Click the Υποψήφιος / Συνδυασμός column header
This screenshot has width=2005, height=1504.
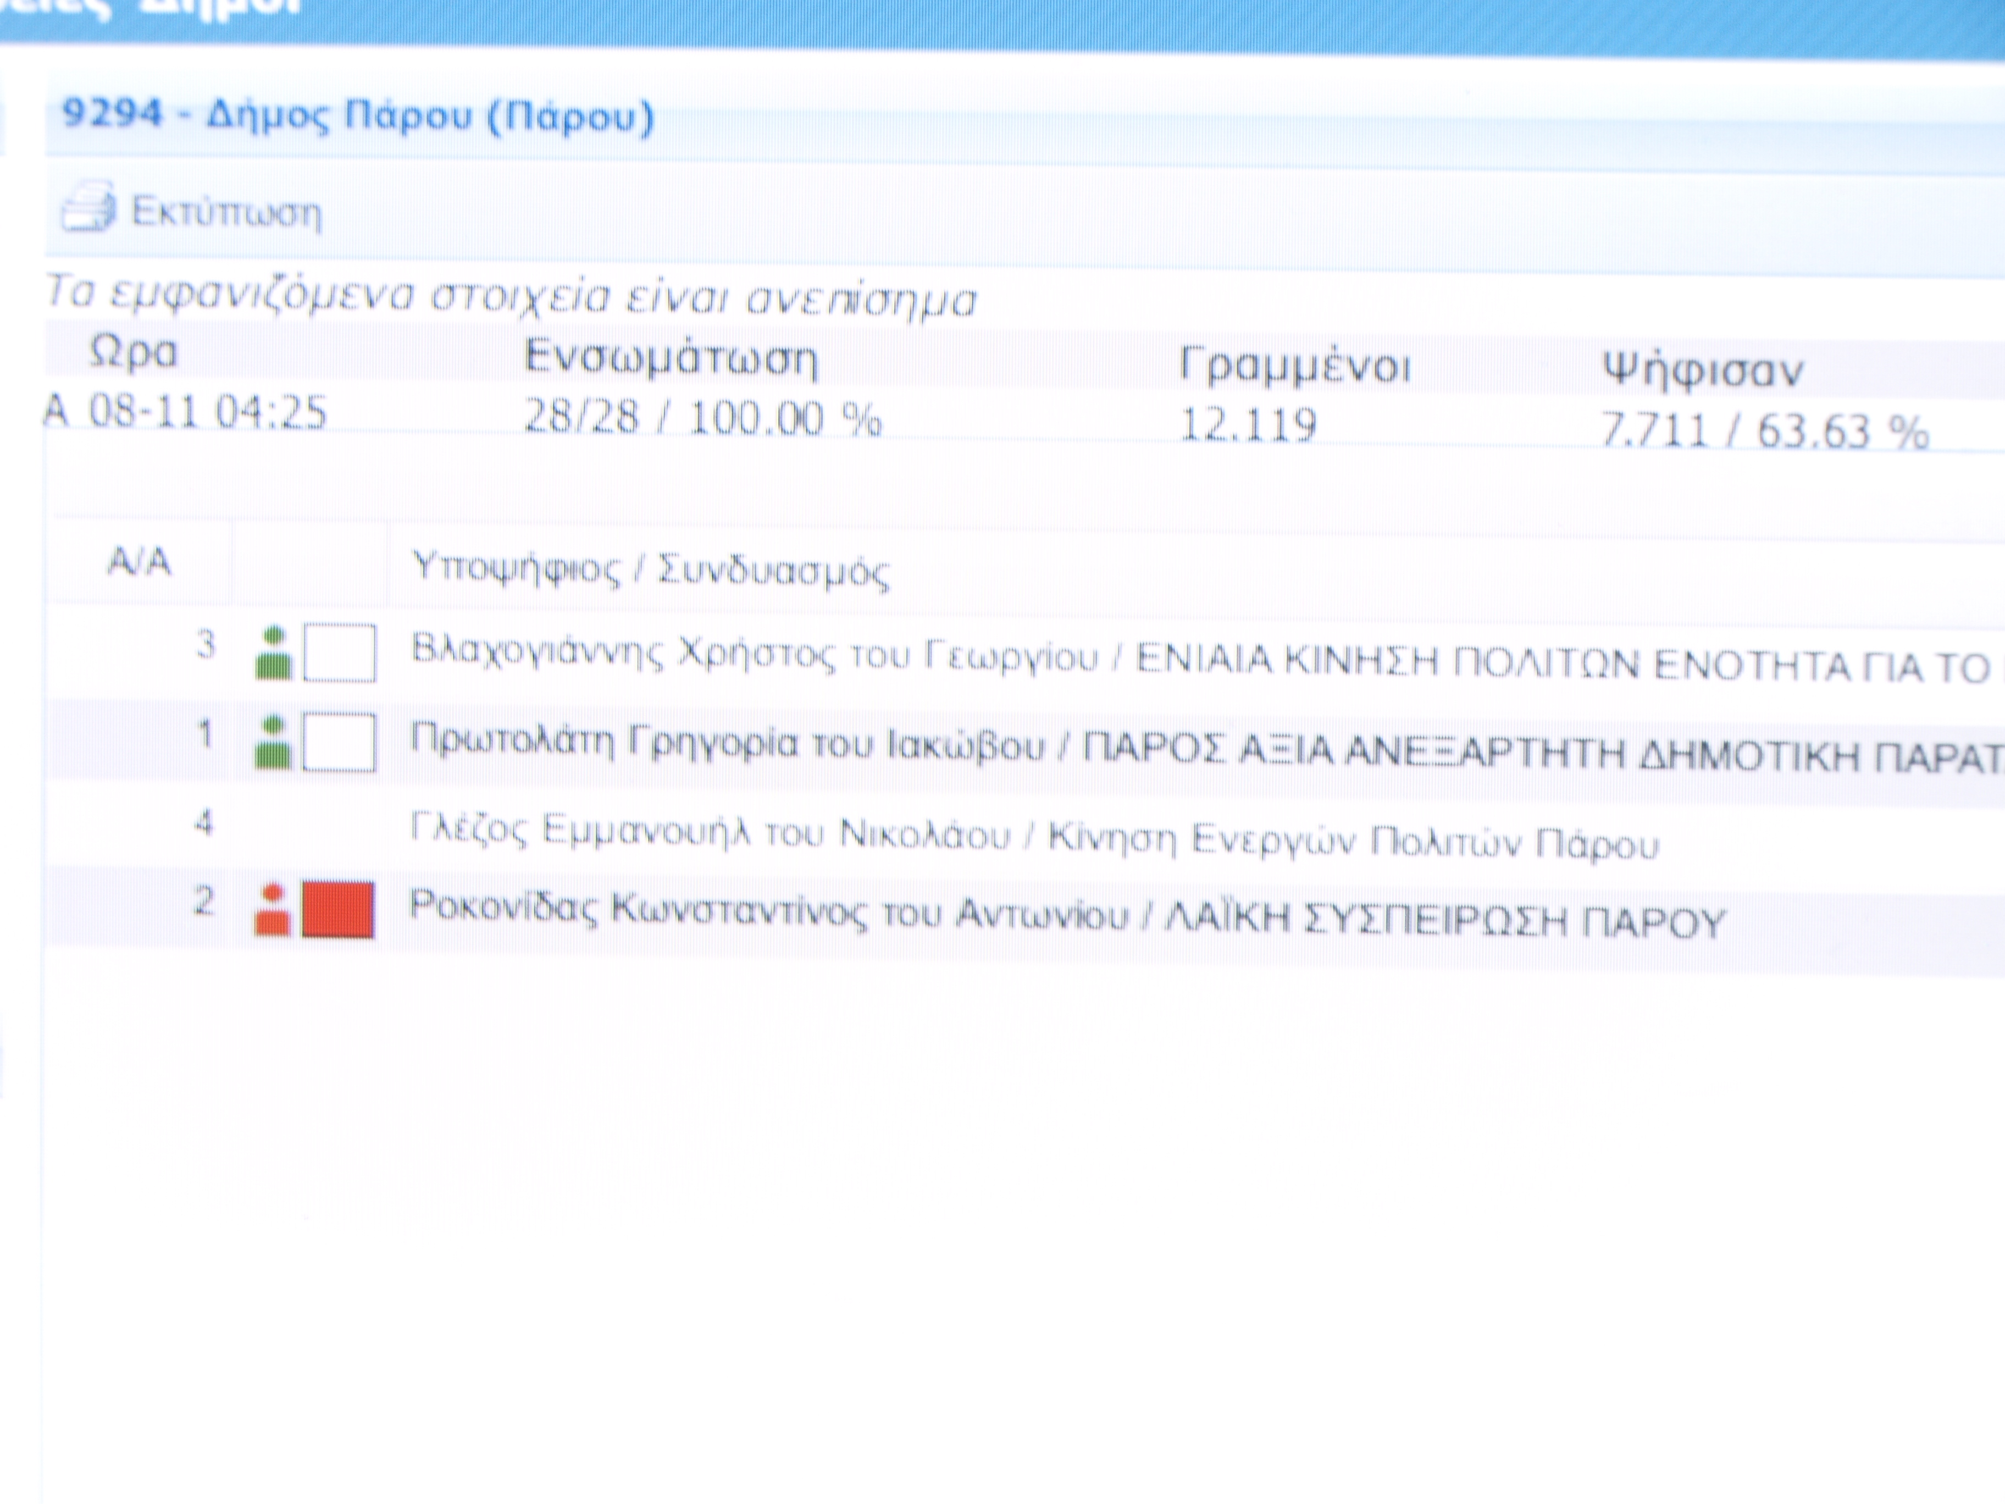651,569
